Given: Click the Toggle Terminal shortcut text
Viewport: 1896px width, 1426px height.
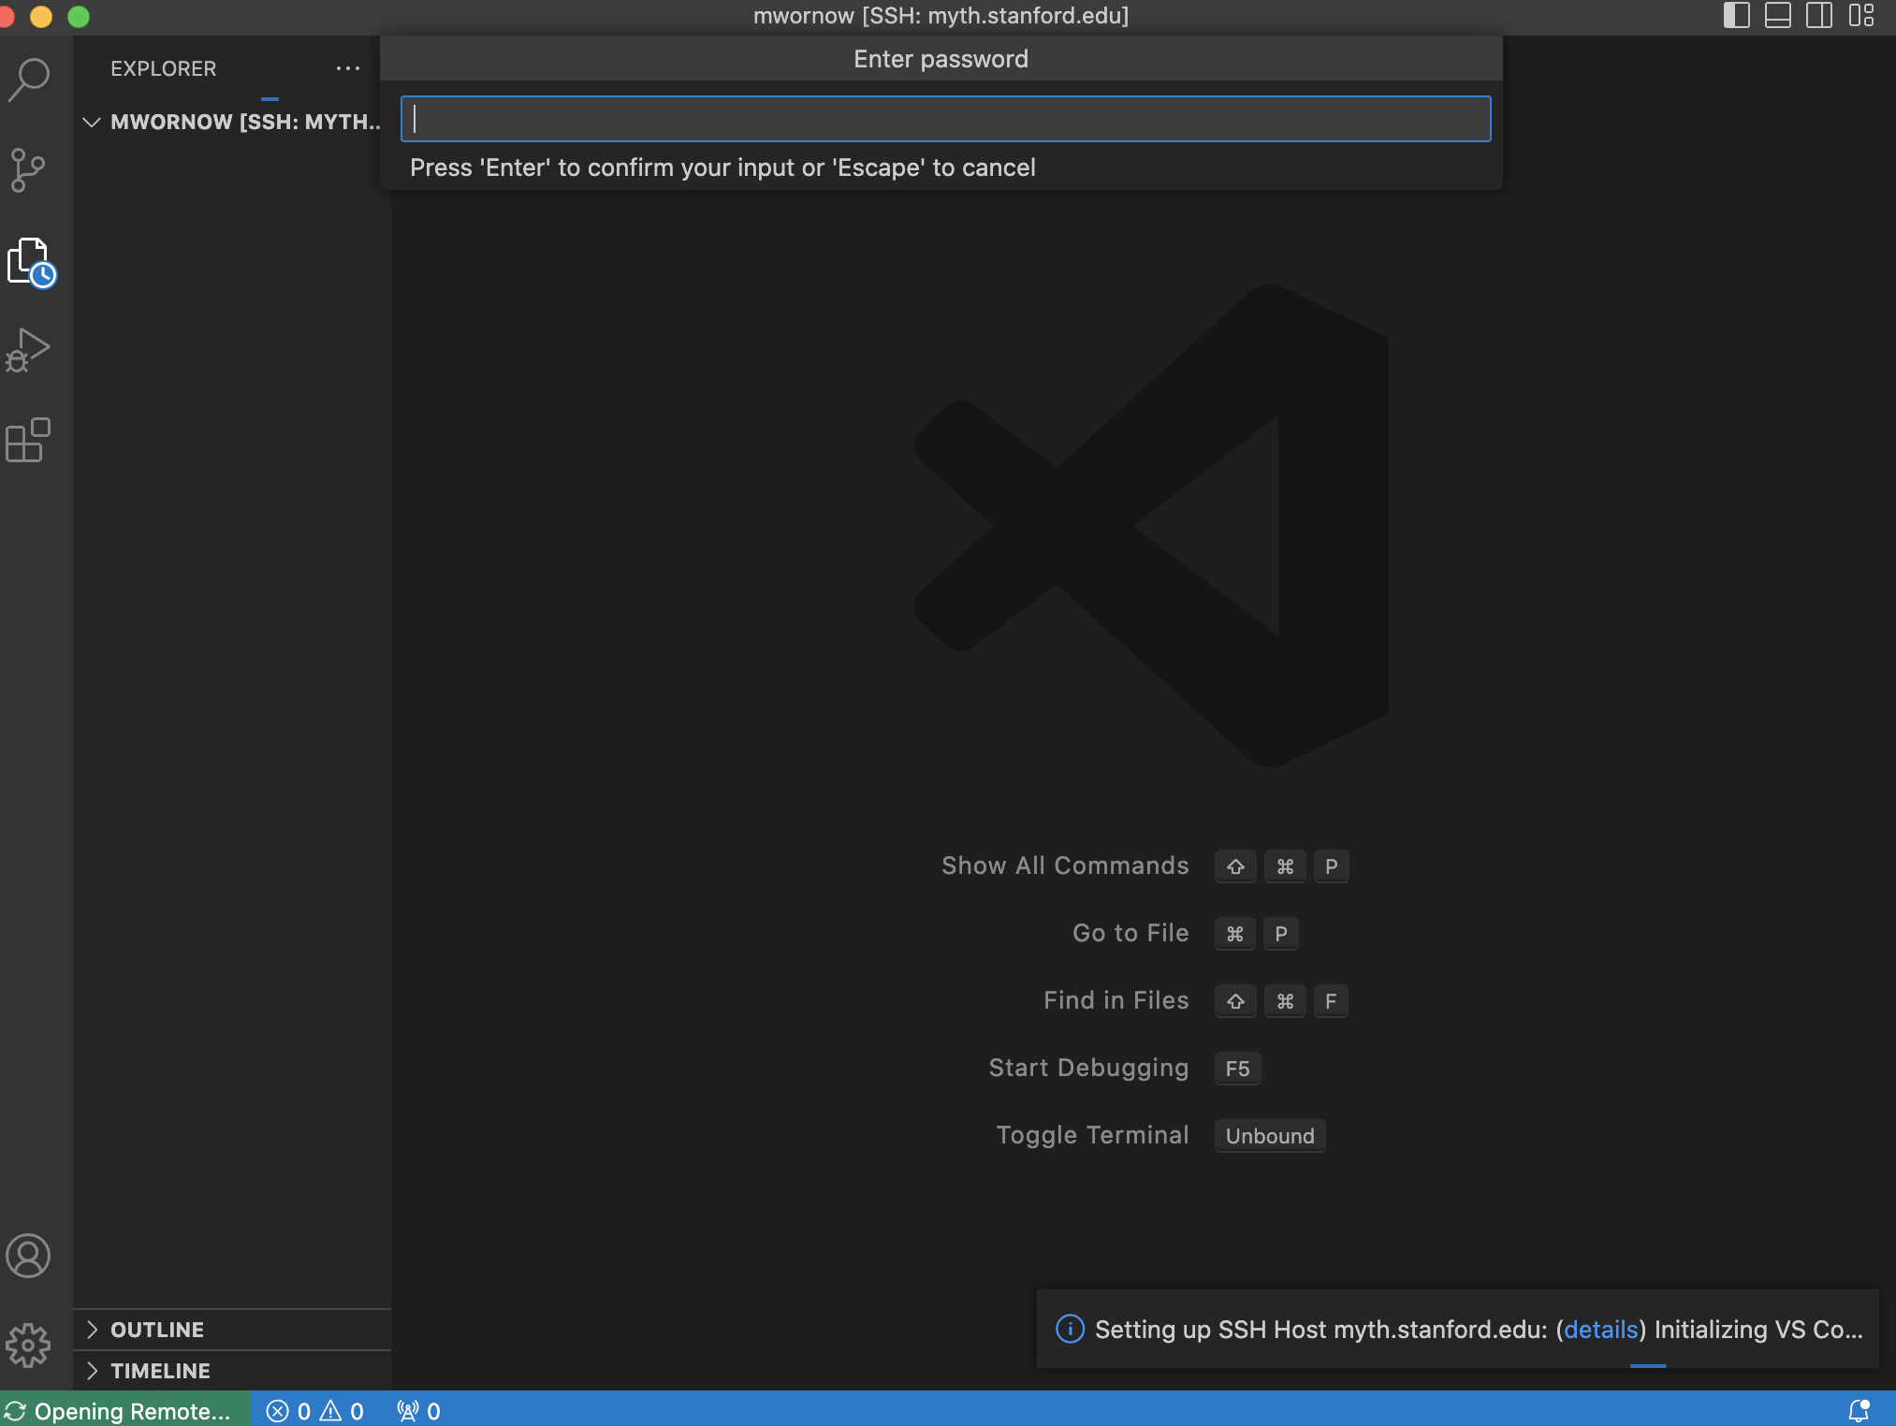Looking at the screenshot, I should [1092, 1135].
